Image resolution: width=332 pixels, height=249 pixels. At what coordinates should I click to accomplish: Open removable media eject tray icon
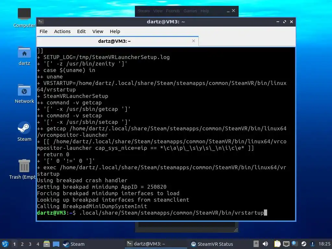[x=256, y=244]
